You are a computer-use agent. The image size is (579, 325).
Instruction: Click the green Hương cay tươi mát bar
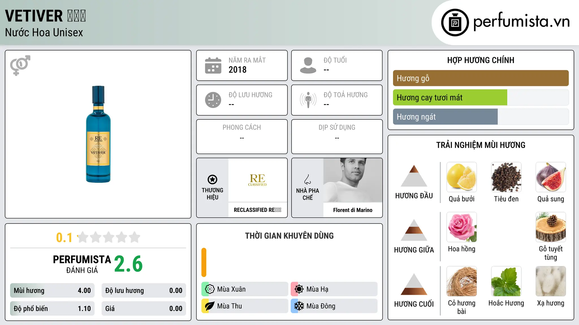450,98
